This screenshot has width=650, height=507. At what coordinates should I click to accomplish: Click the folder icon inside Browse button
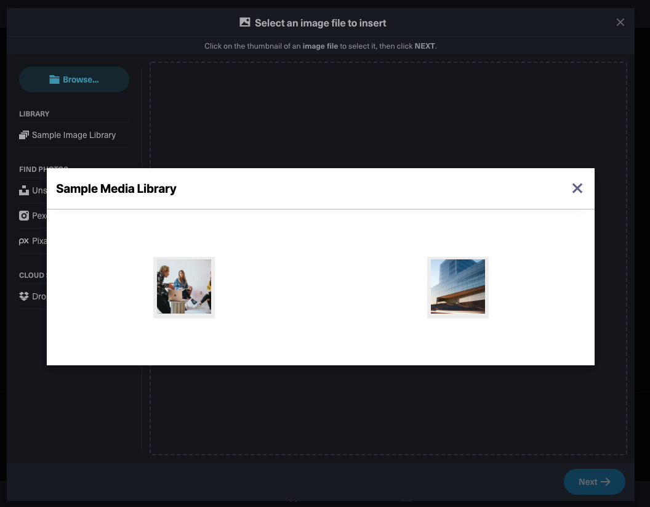pyautogui.click(x=54, y=79)
